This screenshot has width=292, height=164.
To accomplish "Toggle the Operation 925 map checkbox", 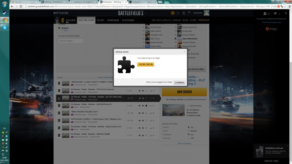I will 143,35.
